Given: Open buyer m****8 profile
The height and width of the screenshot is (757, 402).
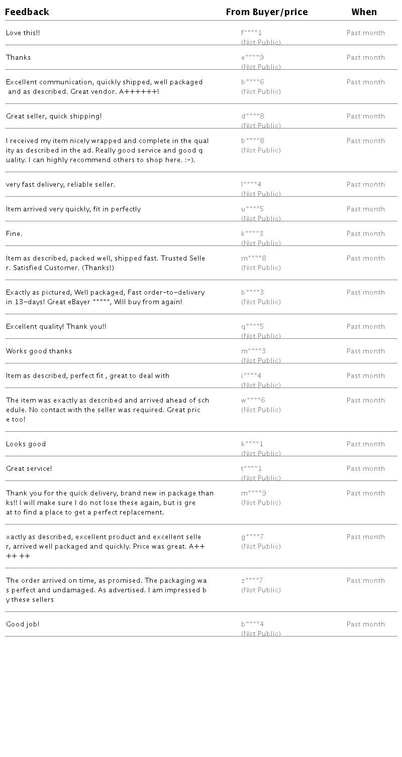Looking at the screenshot, I should pos(254,259).
